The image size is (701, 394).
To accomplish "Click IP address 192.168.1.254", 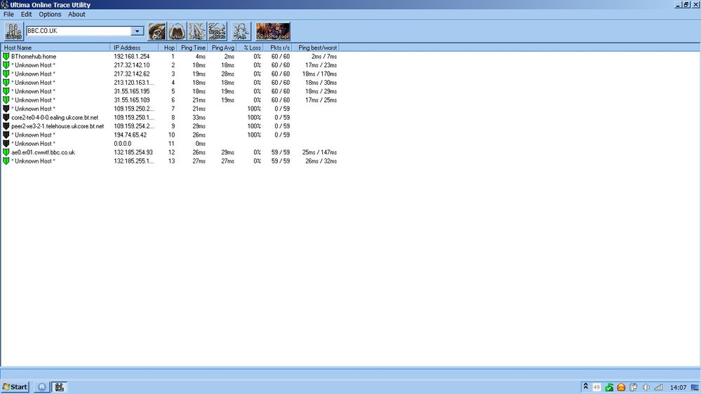I will pyautogui.click(x=131, y=56).
